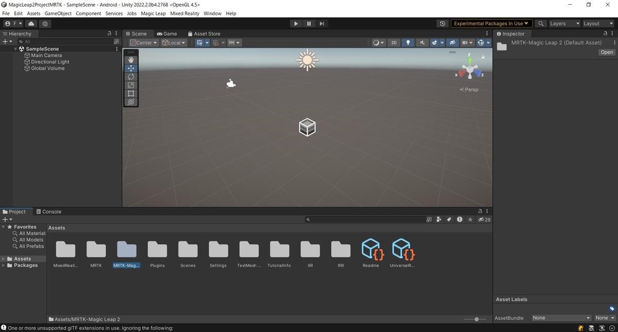Edit asset labels blue tag icon
The width and height of the screenshot is (618, 332).
(612, 308)
